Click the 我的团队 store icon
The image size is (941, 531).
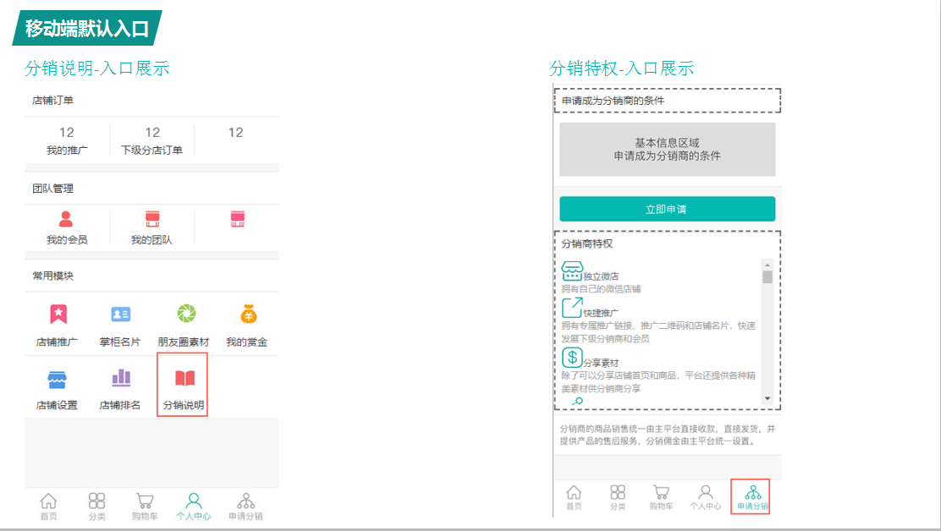coord(152,220)
